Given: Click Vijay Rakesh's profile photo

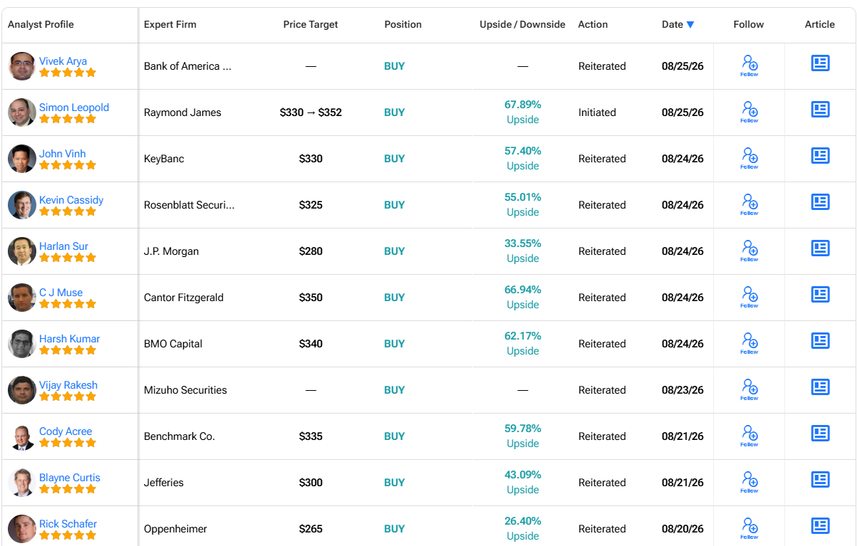Looking at the screenshot, I should (x=22, y=390).
